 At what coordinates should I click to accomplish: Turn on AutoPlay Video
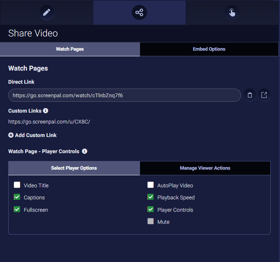(151, 185)
